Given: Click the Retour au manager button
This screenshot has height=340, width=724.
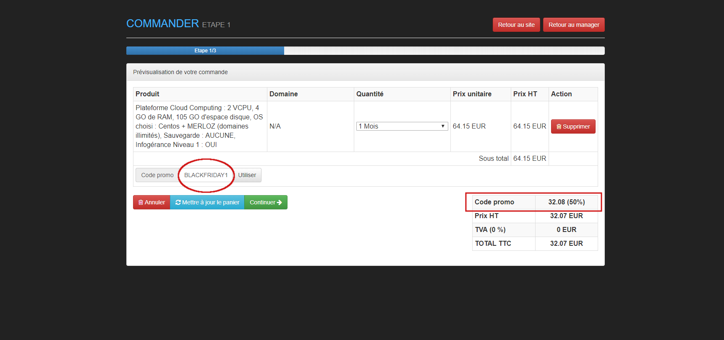Looking at the screenshot, I should coord(574,25).
